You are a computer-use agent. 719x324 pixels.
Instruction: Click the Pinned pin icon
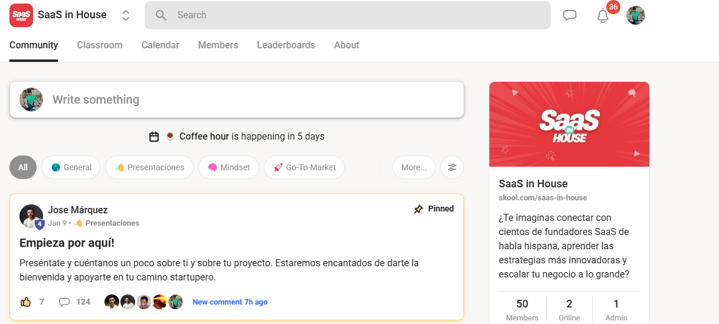(x=419, y=209)
